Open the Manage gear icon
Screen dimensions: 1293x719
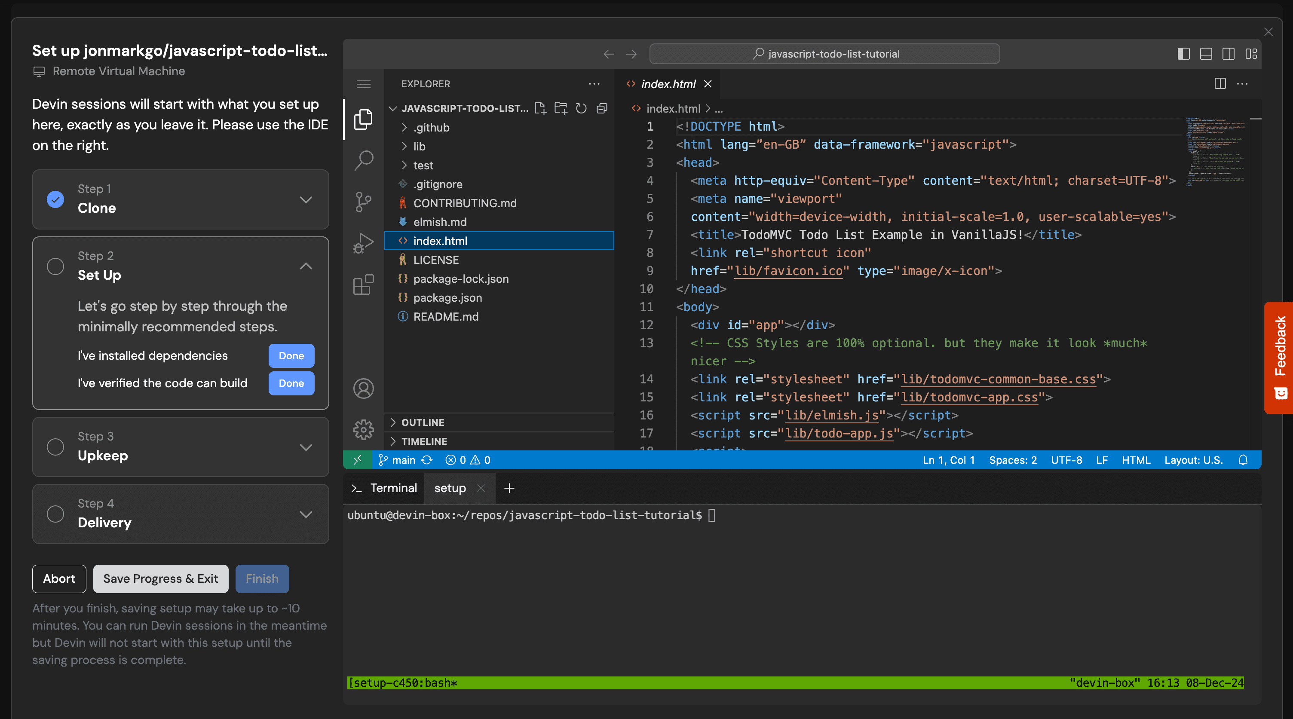(363, 430)
